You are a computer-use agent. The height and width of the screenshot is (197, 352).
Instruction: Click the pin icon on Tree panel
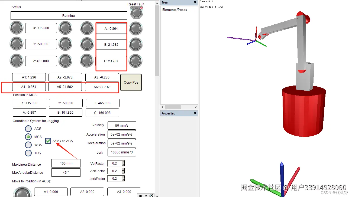[x=195, y=2]
